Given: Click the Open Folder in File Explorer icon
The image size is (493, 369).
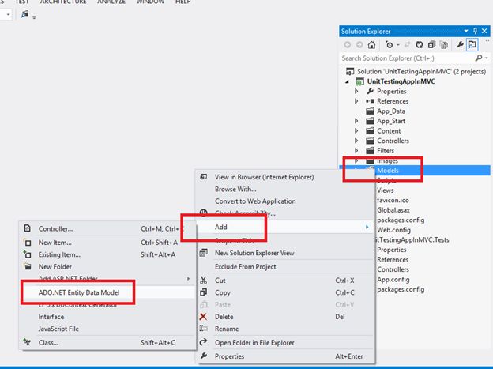Looking at the screenshot, I should [203, 342].
